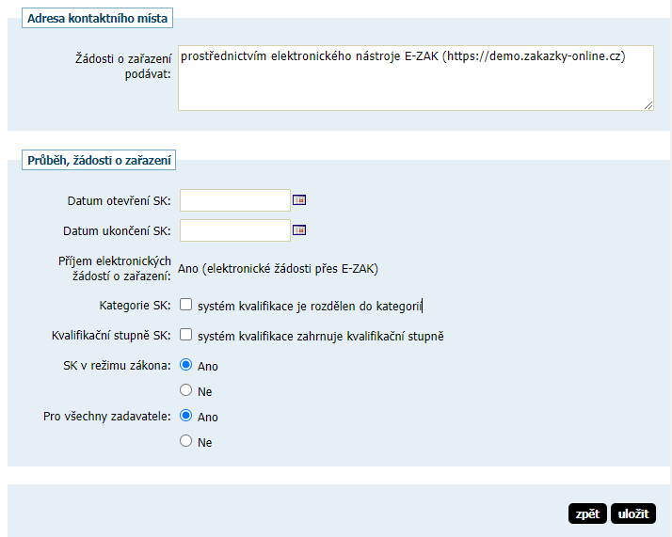Click the 'Datum otevření SK:' field label
The image size is (672, 537).
coord(119,201)
